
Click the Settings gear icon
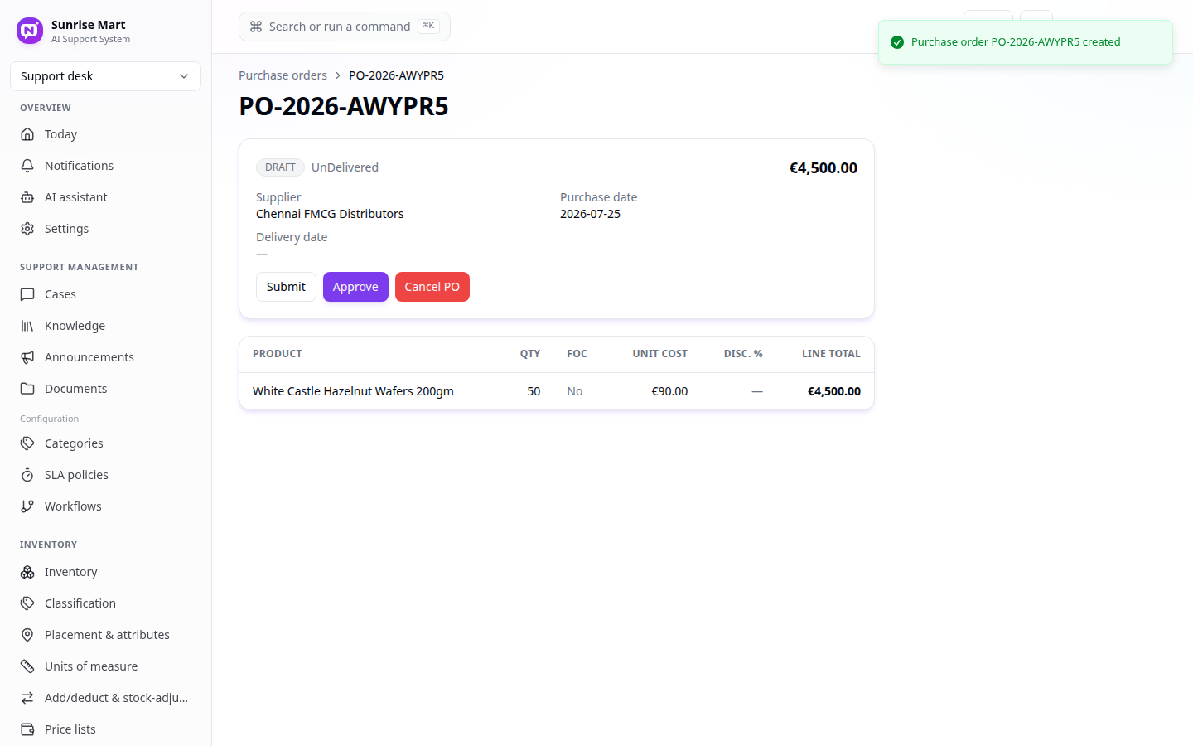[x=27, y=229]
